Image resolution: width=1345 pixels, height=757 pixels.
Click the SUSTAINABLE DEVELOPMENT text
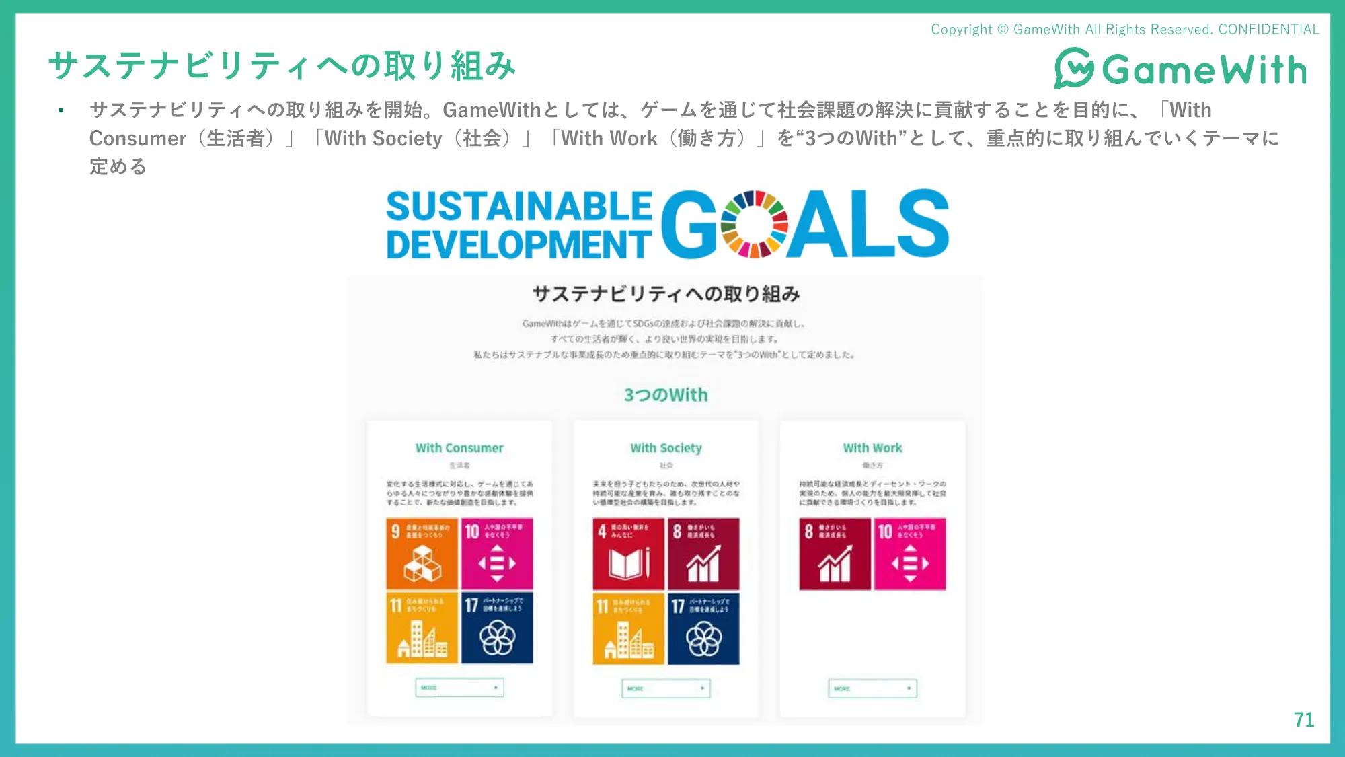coord(518,225)
